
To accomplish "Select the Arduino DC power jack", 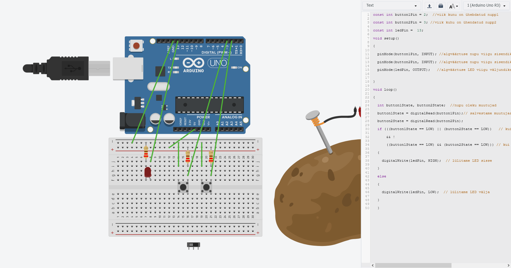I will (x=132, y=121).
